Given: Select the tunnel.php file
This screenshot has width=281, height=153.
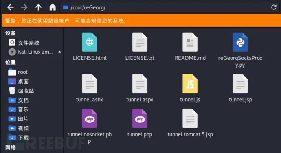Looking at the screenshot, I should pyautogui.click(x=140, y=123).
